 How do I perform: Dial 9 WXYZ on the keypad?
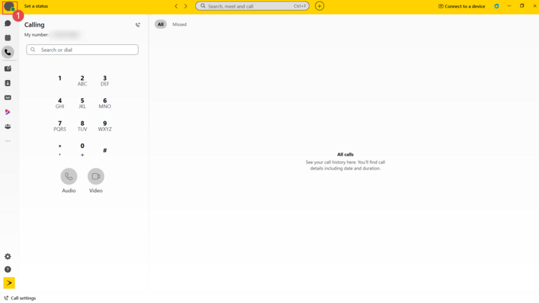tap(105, 126)
